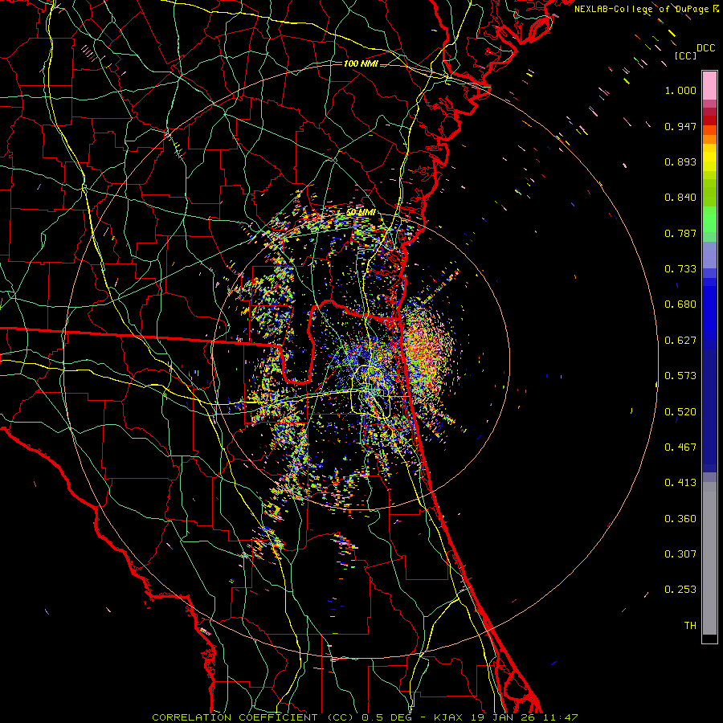Select the 0.573 color scale label
723x723 pixels.
tap(680, 376)
